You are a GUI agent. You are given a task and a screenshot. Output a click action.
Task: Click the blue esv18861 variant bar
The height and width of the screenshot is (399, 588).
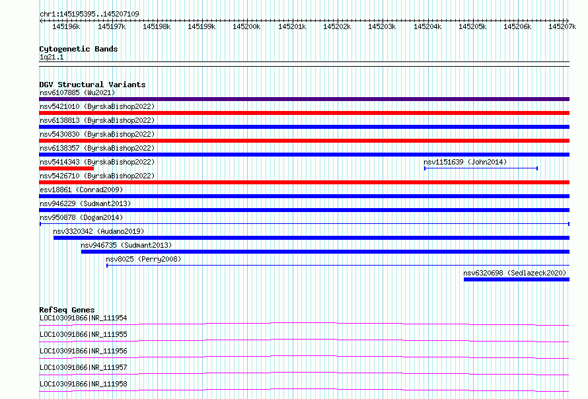[x=304, y=196]
